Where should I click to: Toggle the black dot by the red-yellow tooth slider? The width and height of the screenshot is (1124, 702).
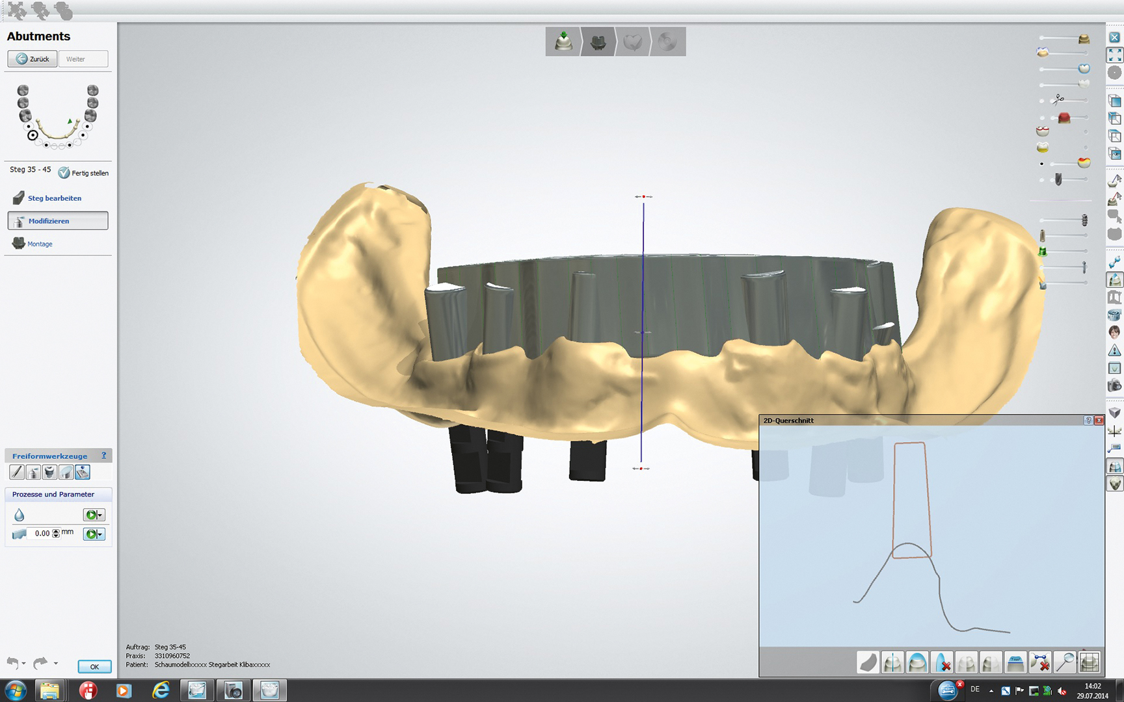tap(1042, 164)
